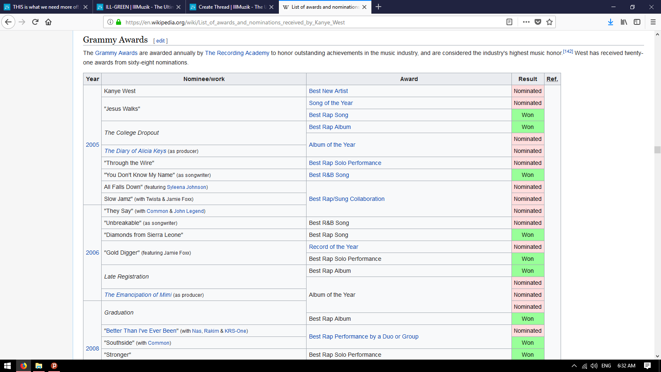Open the Better Than I've Ever Been link
The height and width of the screenshot is (372, 661).
141,331
